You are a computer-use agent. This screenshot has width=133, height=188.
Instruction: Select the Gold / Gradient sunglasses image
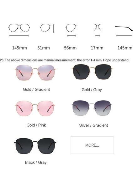35,73
